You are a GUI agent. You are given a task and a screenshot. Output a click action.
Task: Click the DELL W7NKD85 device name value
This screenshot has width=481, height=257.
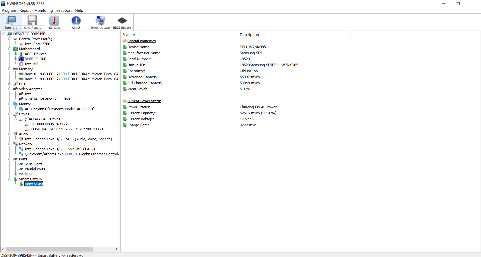tap(253, 47)
